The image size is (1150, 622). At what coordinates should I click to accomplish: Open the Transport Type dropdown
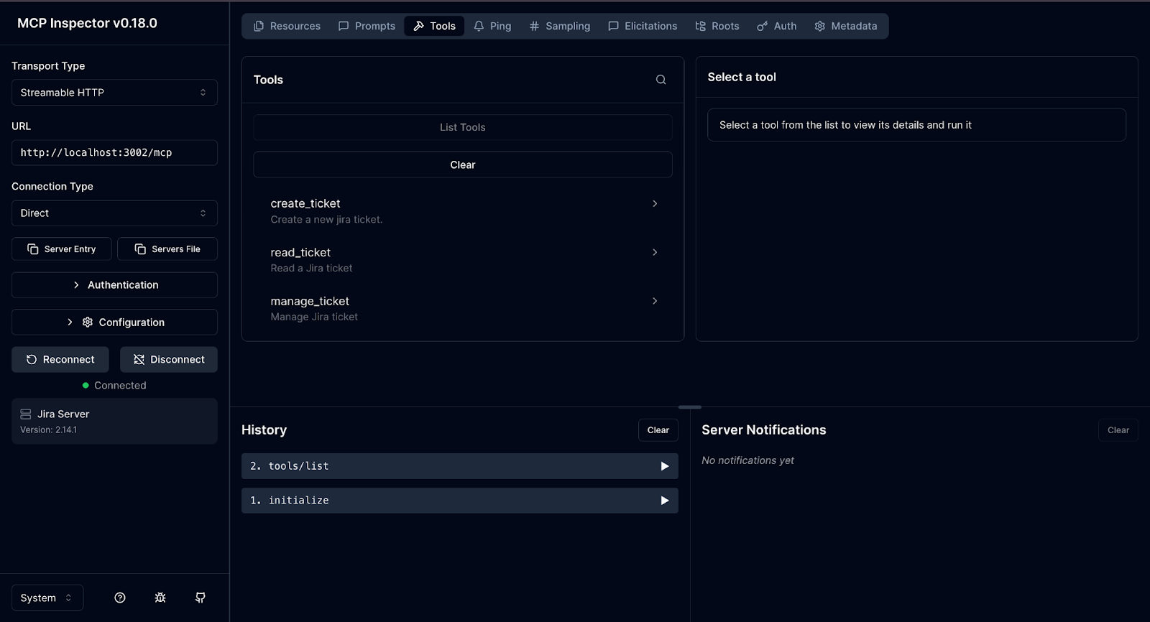(114, 93)
